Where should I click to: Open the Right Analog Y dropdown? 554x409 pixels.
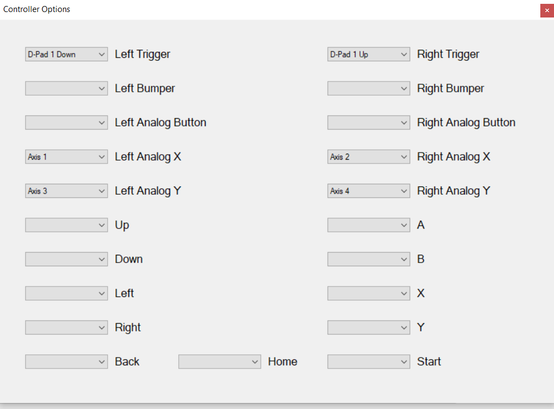coord(369,191)
